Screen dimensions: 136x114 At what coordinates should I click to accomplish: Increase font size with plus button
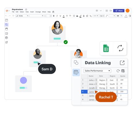(x=51, y=16)
